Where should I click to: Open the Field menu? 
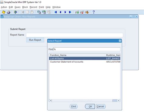tap(41, 7)
